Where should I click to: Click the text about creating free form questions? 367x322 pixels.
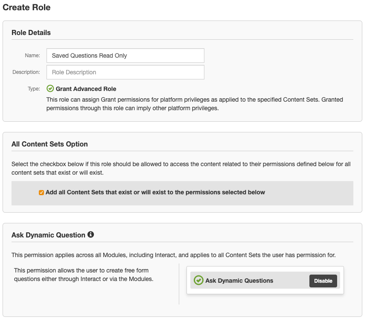(84, 275)
